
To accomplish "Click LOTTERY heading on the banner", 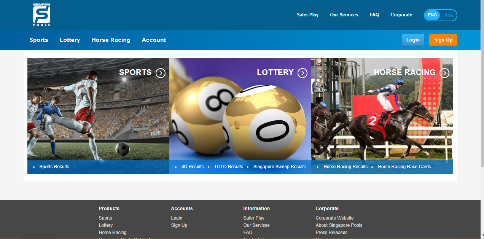I will (x=275, y=72).
